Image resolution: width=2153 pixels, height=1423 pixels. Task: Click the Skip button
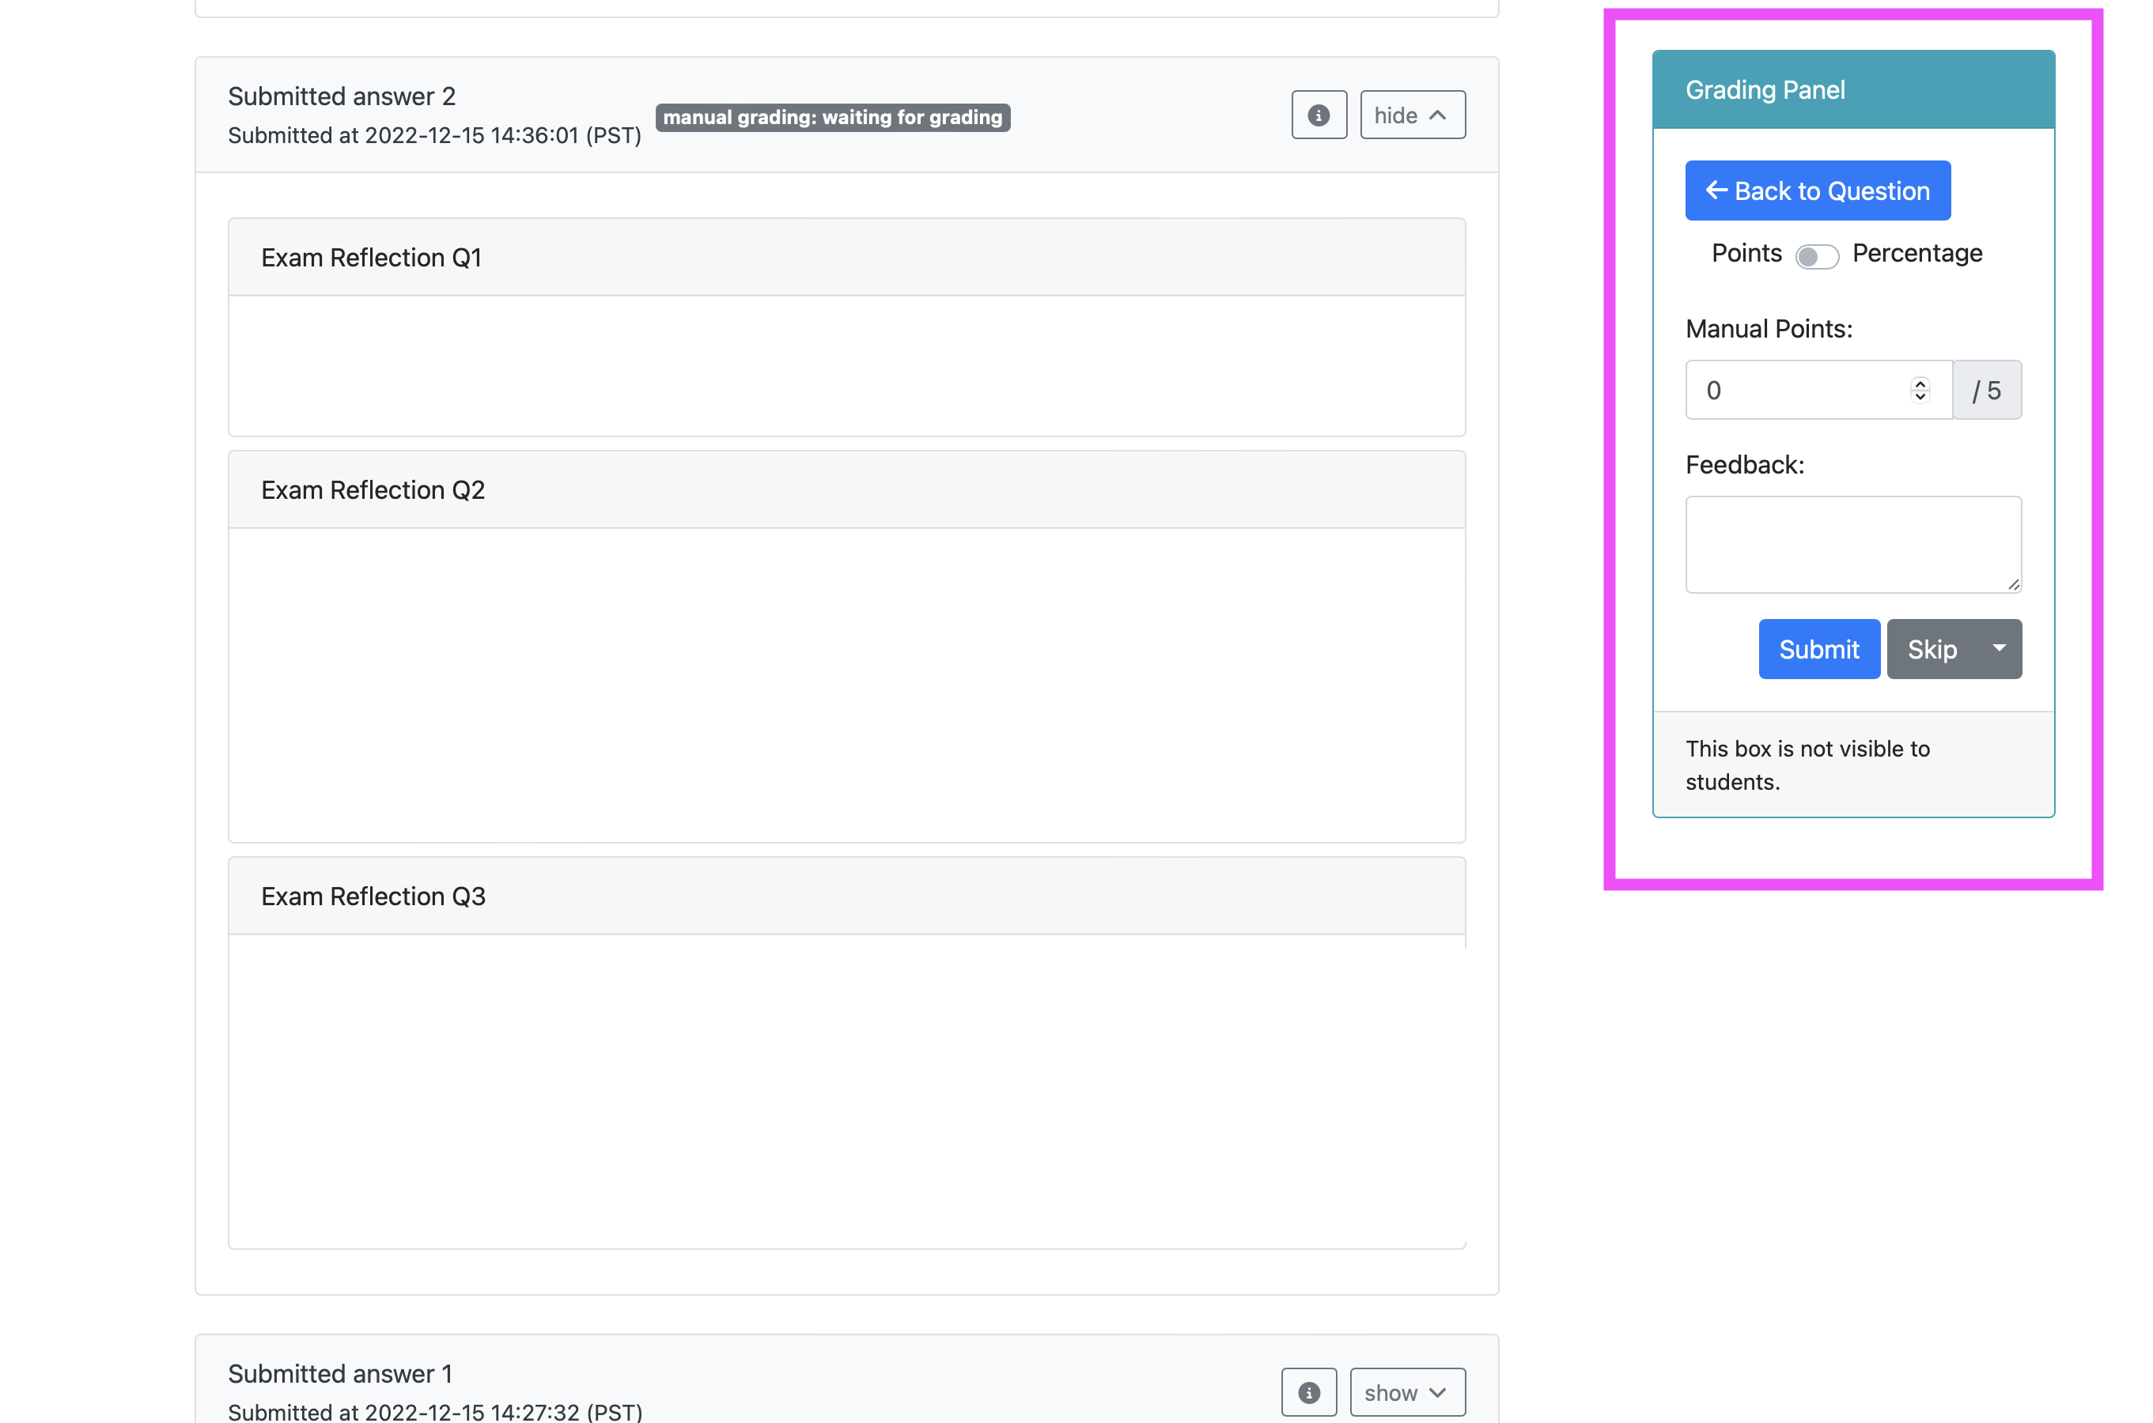point(1932,648)
